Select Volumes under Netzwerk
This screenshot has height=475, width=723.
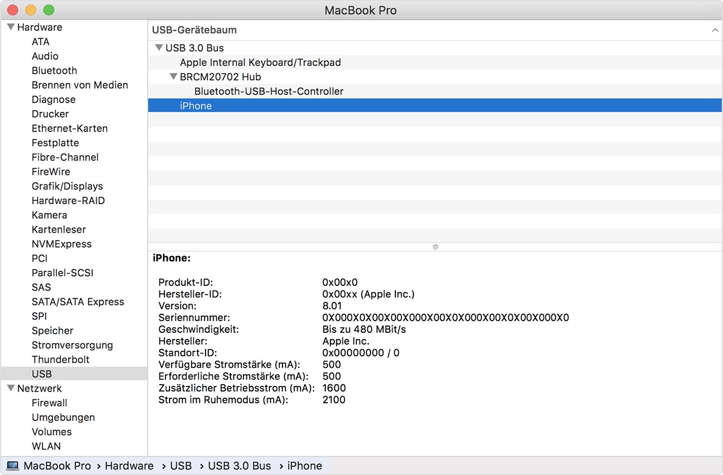(x=51, y=432)
